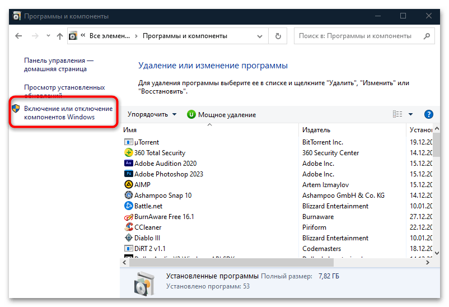449x307 pixels.
Task: Select the 360 Total Security icon
Action: click(x=129, y=153)
